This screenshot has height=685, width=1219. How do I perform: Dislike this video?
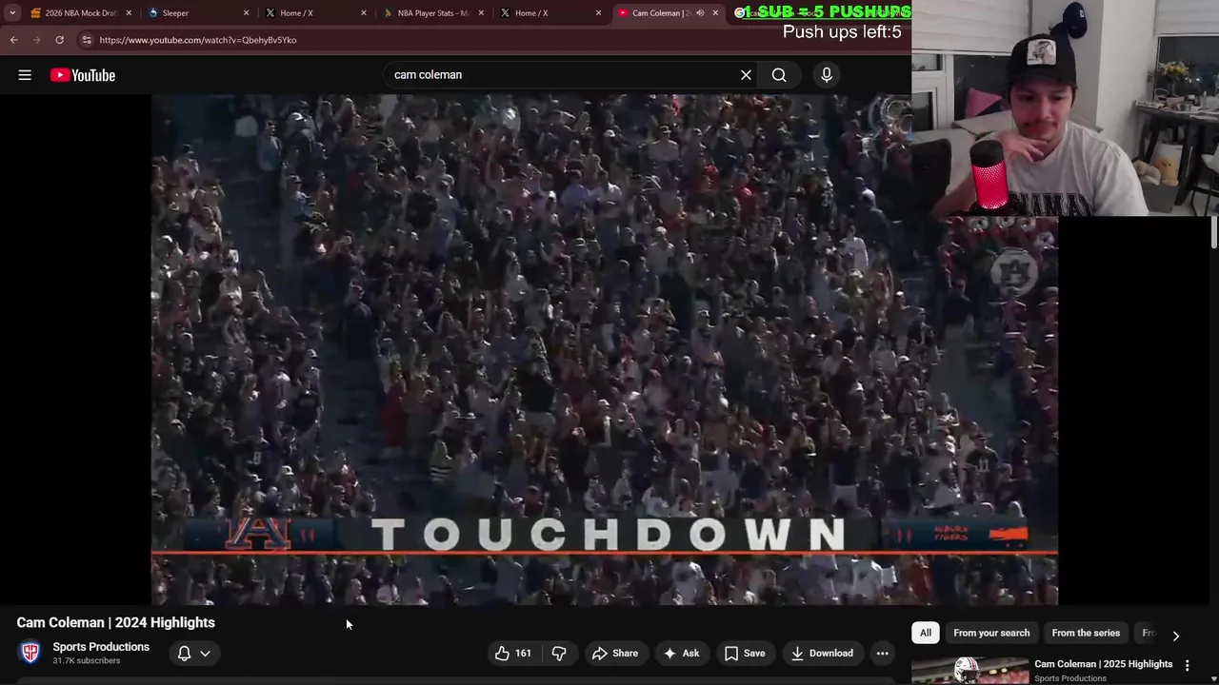pos(559,653)
